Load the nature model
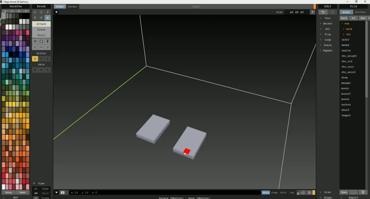 (x=346, y=105)
